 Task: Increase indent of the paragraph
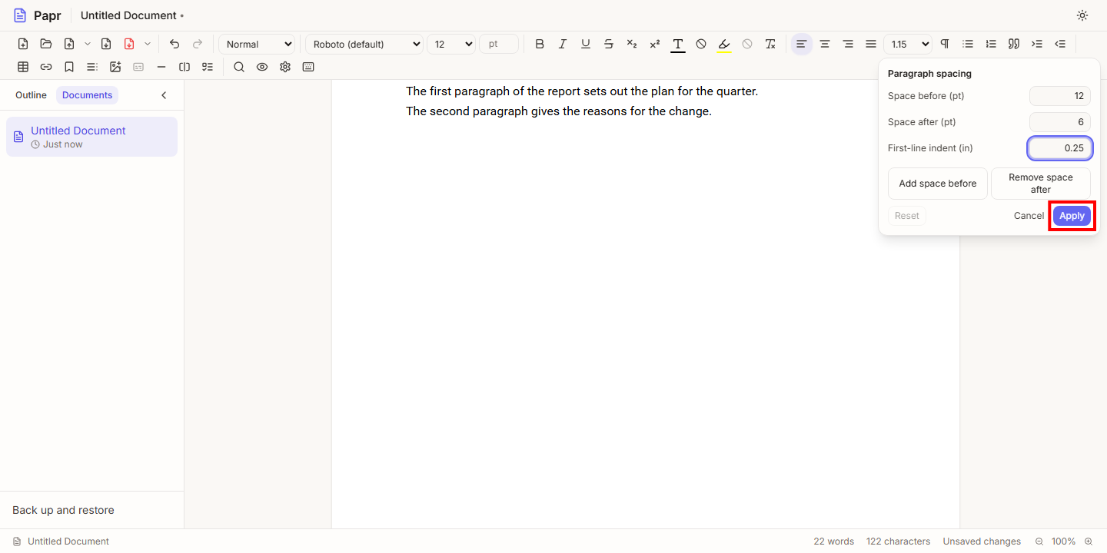click(1037, 44)
